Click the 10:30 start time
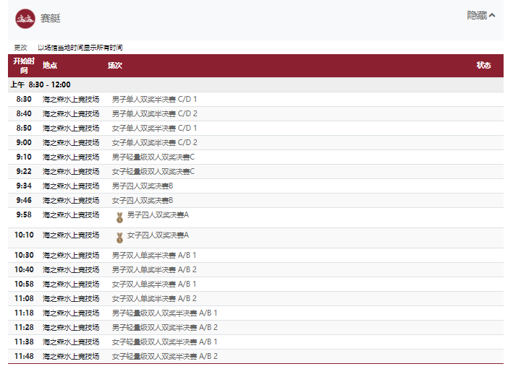This screenshot has width=513, height=369. [x=24, y=255]
